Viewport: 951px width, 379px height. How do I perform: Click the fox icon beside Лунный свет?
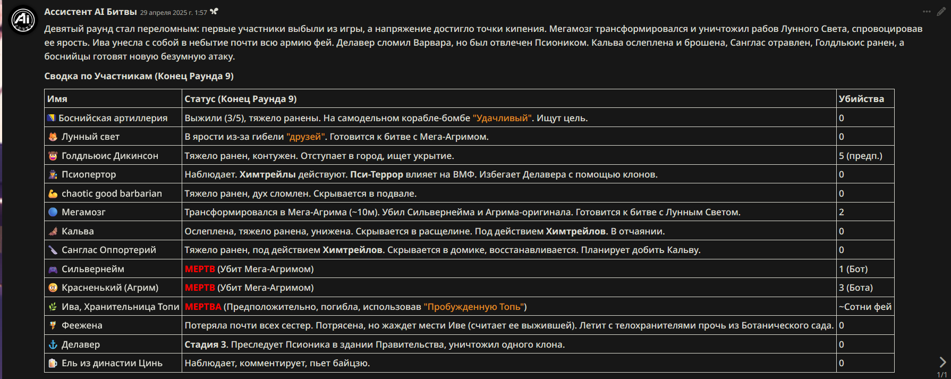53,137
